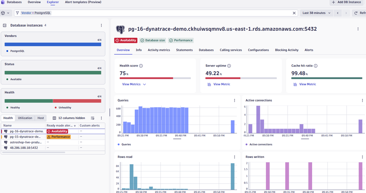The height and width of the screenshot is (193, 366).
Task: Open Rows read chart options menu
Action: pos(234,157)
